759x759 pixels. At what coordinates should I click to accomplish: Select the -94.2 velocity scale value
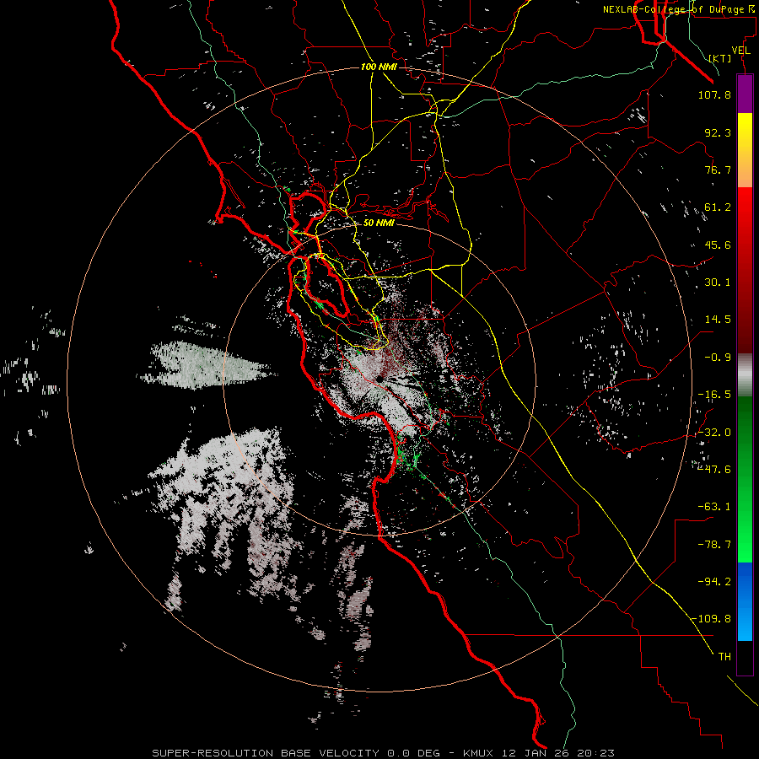tap(714, 582)
